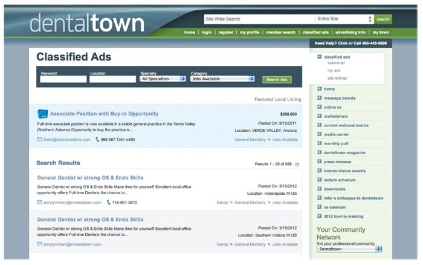The height and width of the screenshot is (265, 423).
Task: Open the All Specialties dropdown
Action: click(163, 79)
